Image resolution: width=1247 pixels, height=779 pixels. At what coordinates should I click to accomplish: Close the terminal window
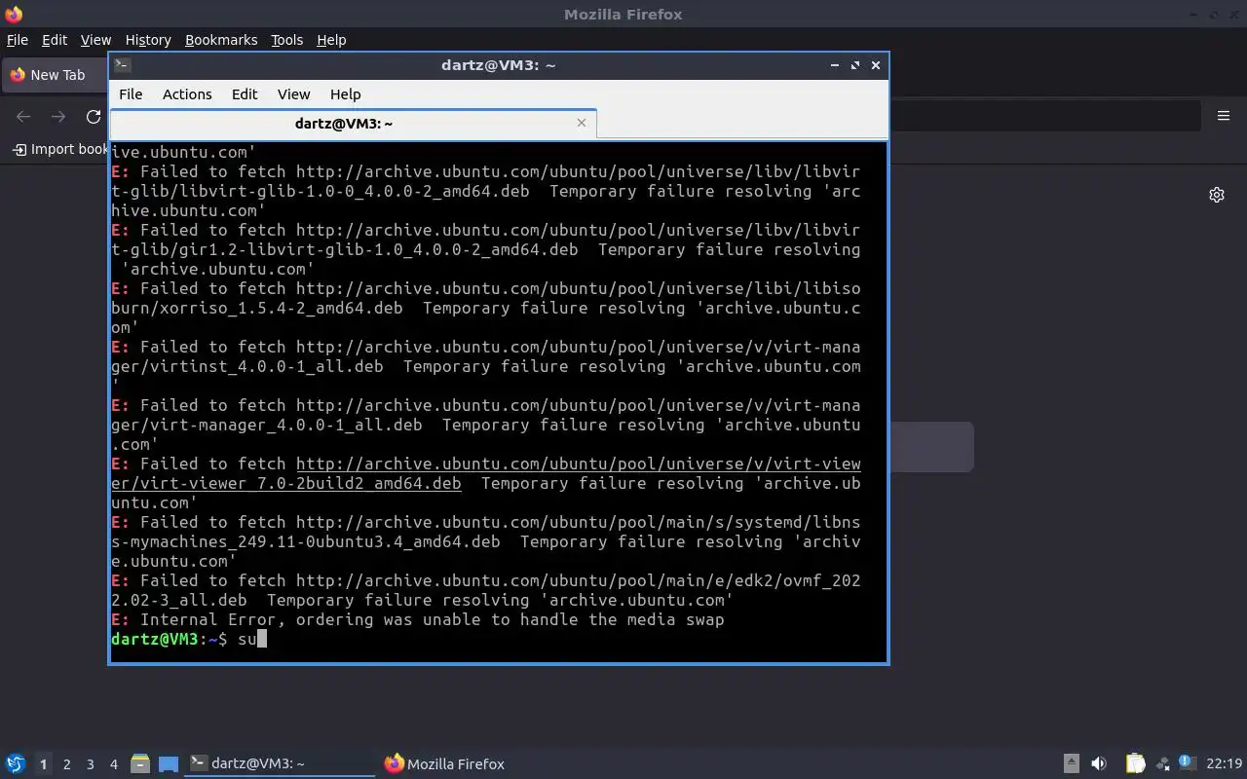tap(876, 65)
